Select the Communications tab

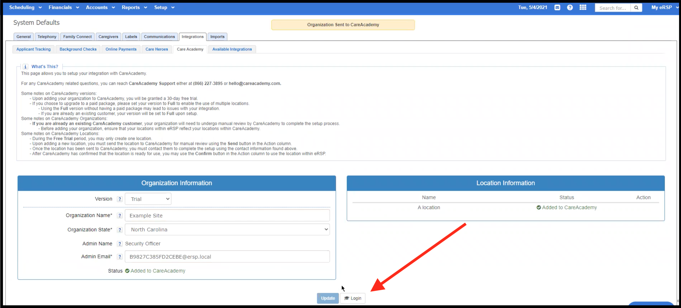[159, 37]
